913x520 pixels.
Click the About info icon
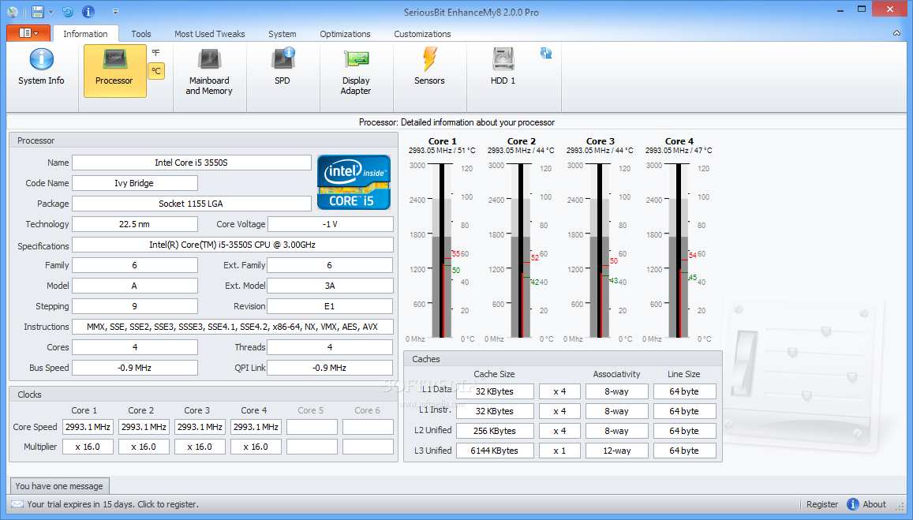click(x=853, y=504)
